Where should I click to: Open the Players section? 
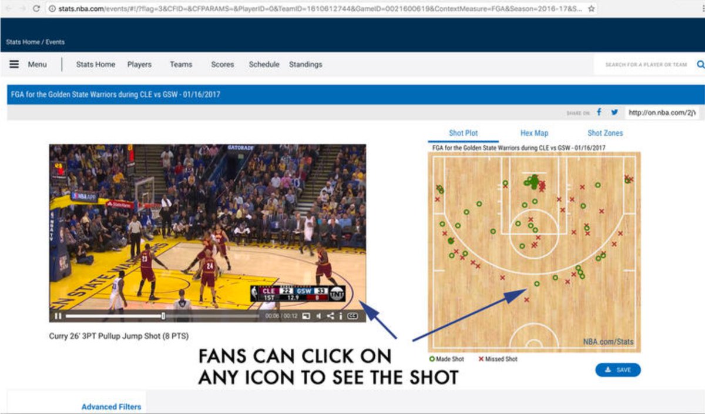[139, 65]
